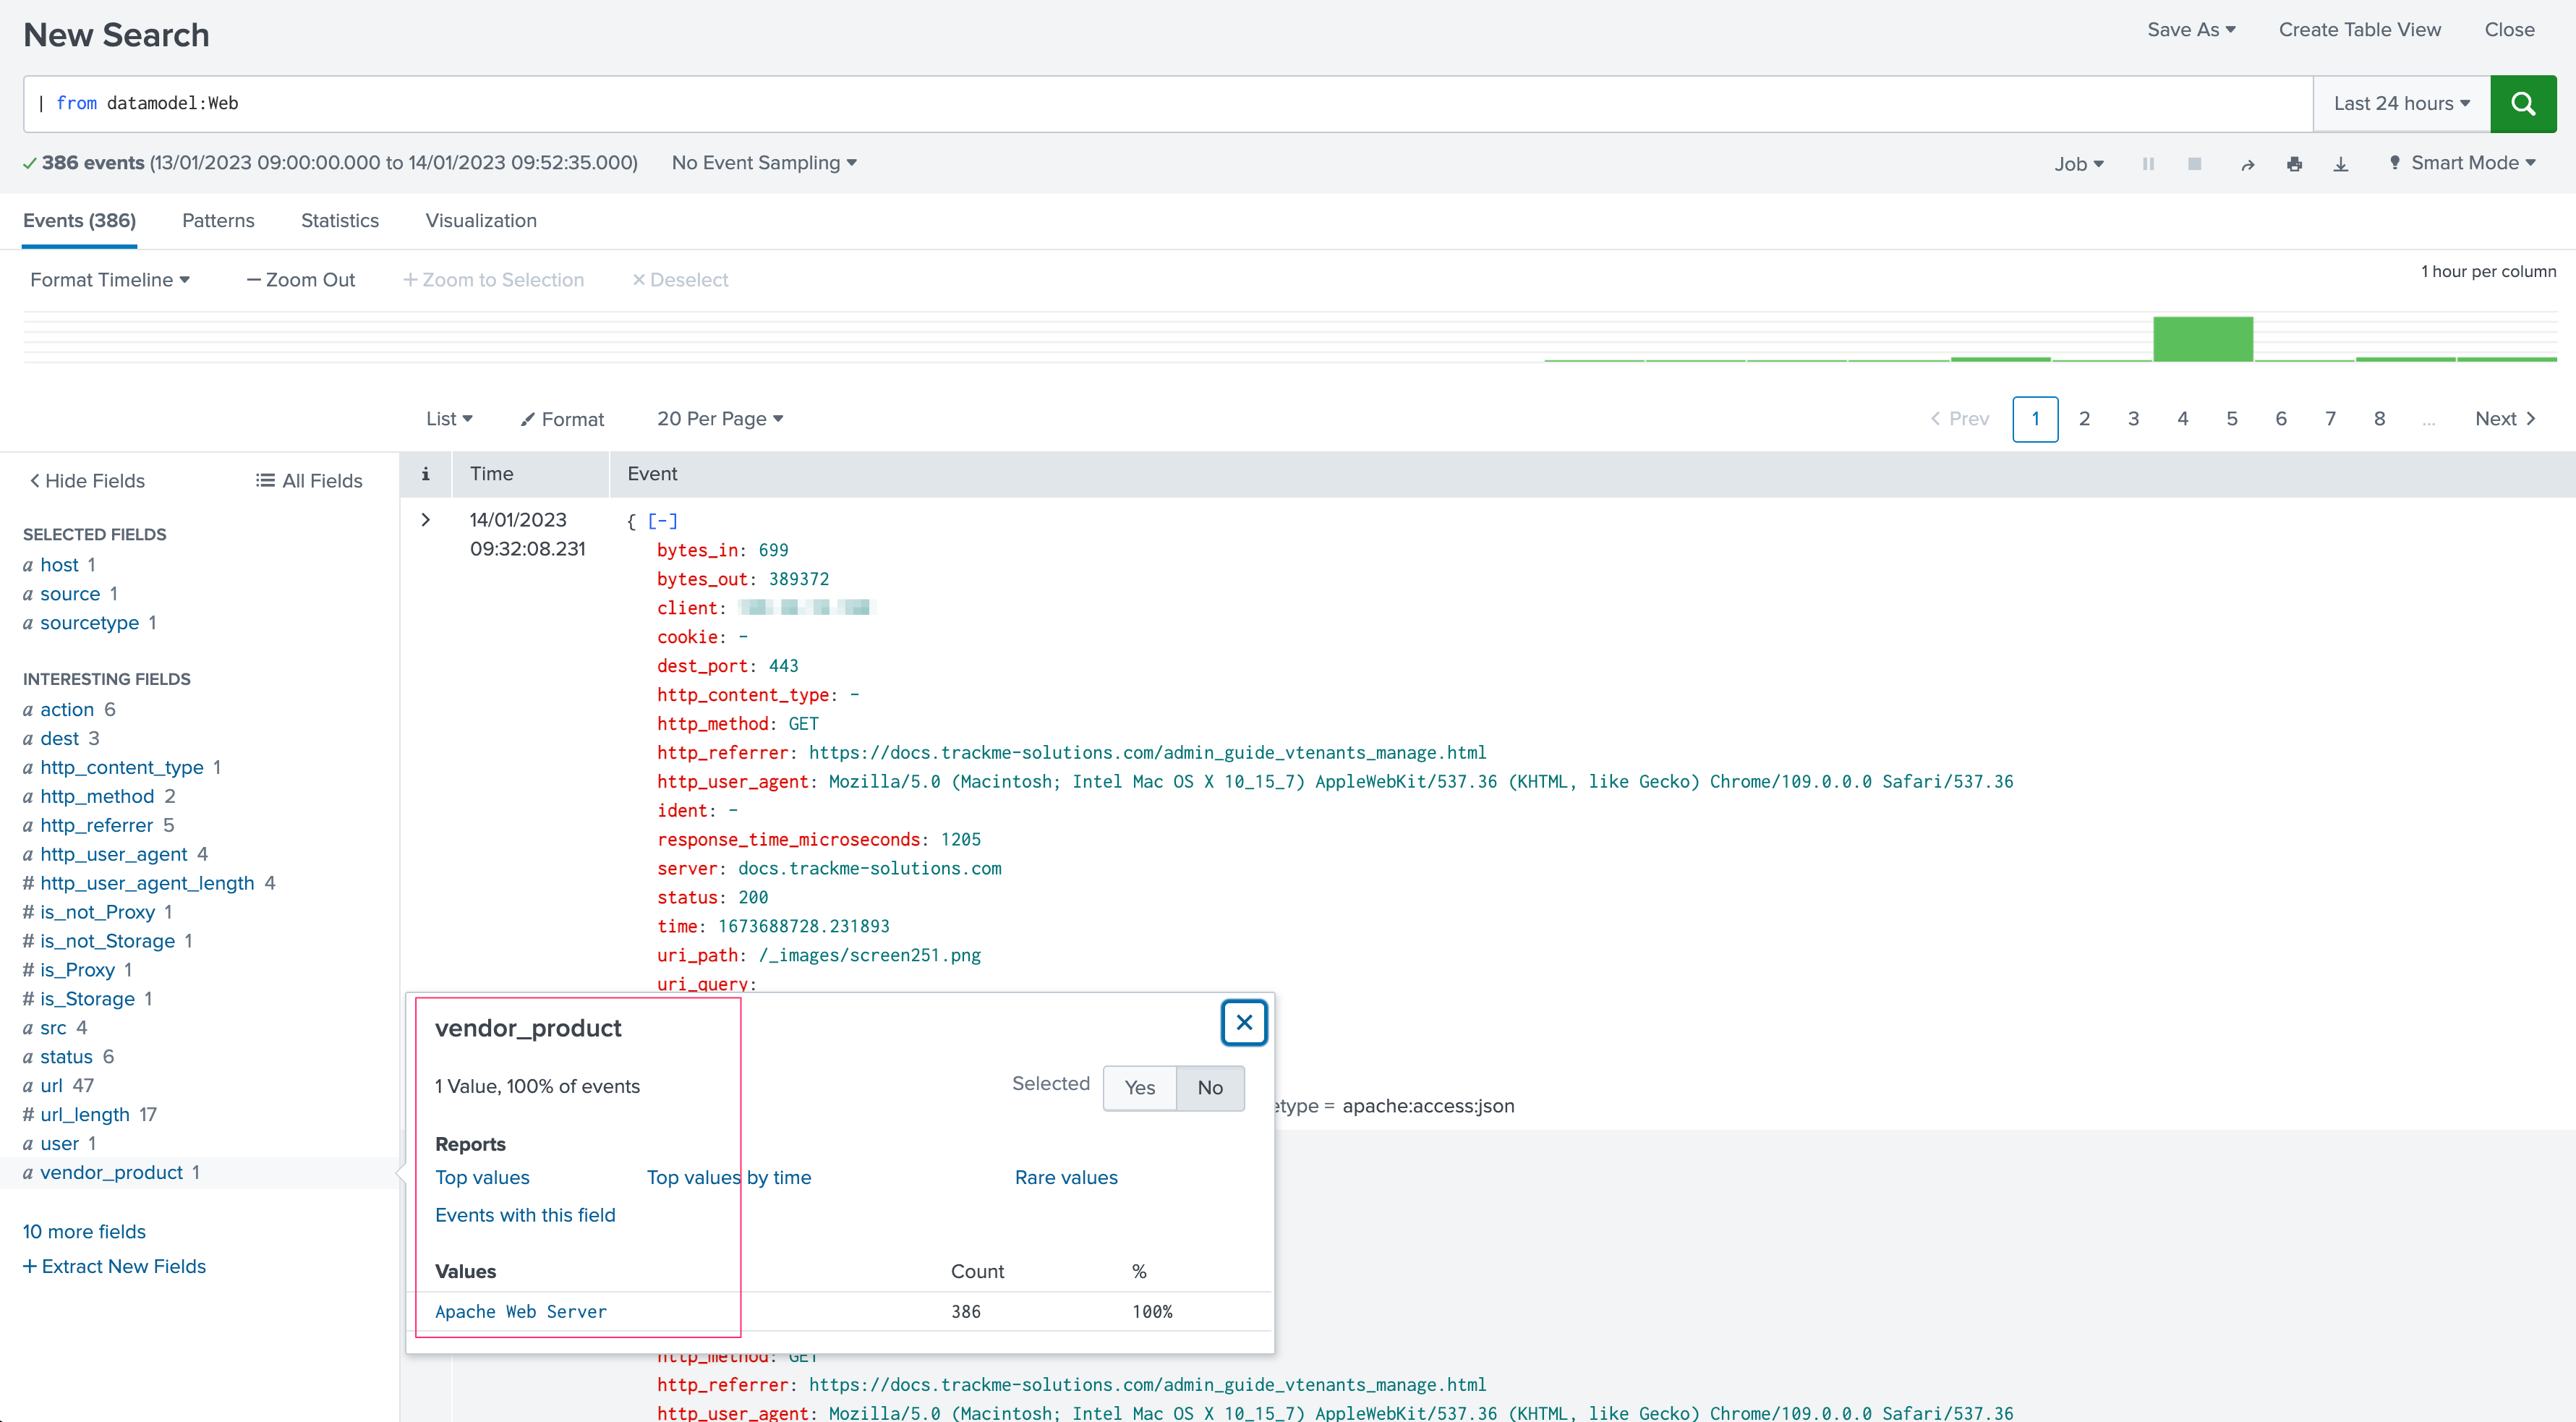Open the 20 Per Page dropdown
This screenshot has height=1422, width=2576.
(x=719, y=419)
